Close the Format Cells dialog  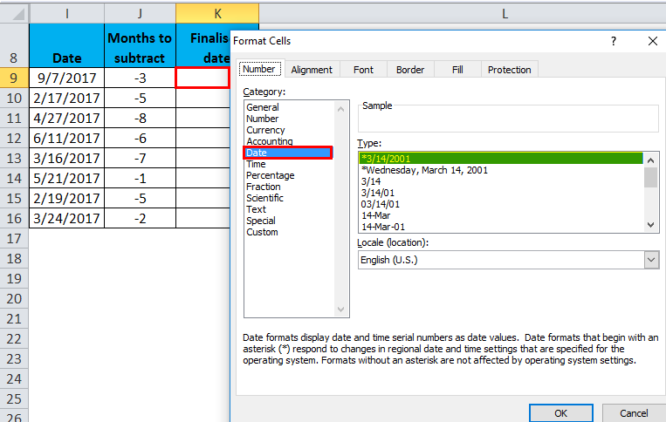tap(652, 41)
